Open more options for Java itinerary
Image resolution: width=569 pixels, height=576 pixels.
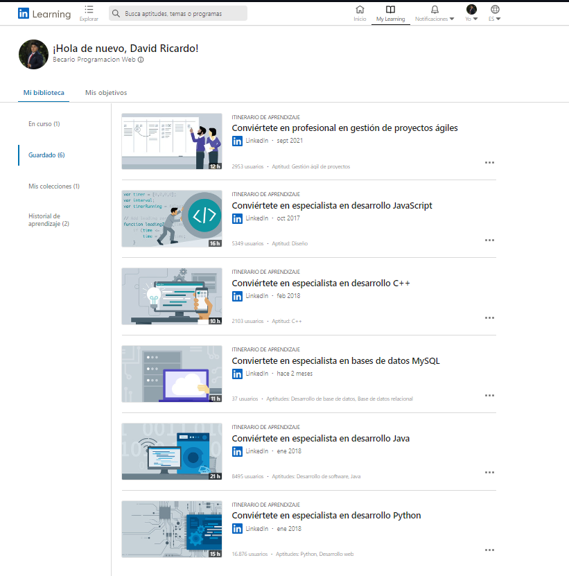489,473
